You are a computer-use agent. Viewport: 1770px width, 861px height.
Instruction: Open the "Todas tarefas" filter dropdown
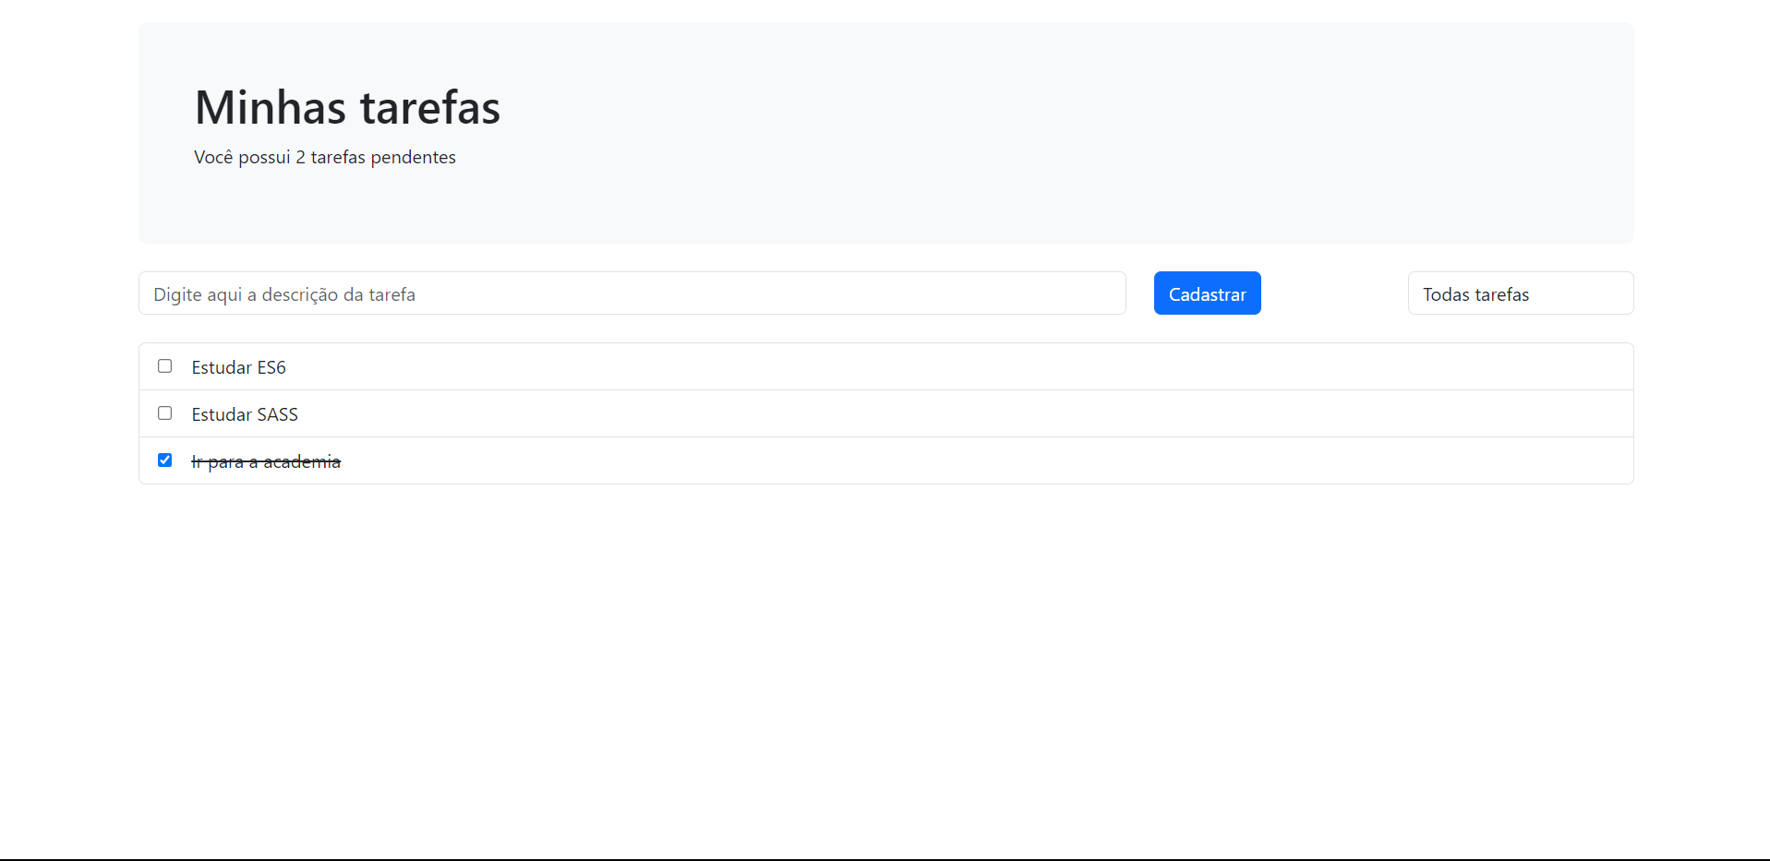[x=1520, y=293]
